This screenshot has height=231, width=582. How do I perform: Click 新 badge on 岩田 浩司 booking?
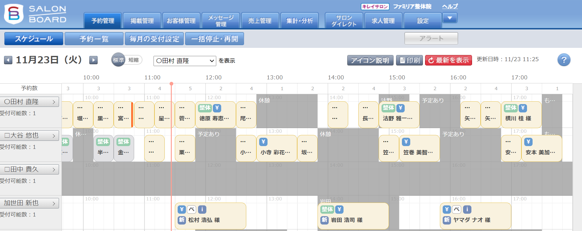point(324,220)
